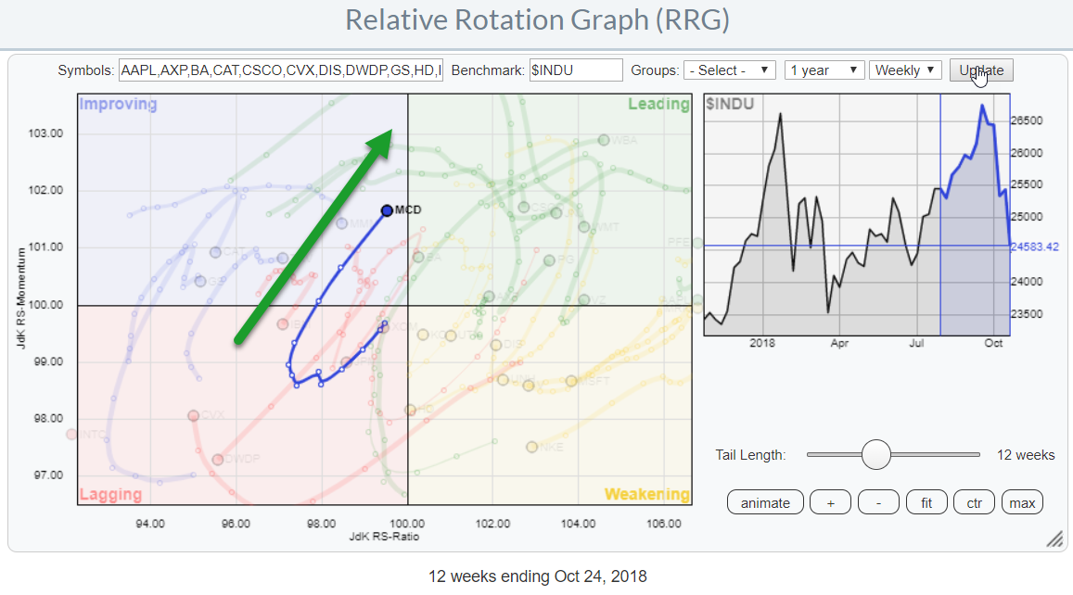Screen dimensions: 1073x595
Task: Click the max button
Action: tap(1022, 502)
